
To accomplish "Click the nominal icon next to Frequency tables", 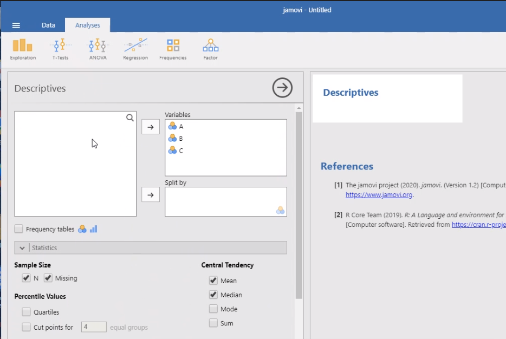I will [82, 229].
